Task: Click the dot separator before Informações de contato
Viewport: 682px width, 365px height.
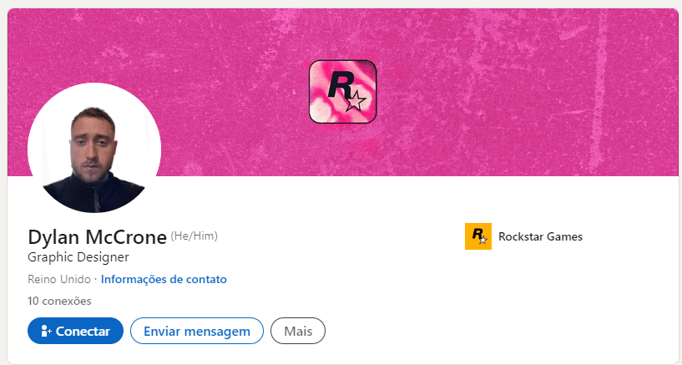Action: pos(96,280)
